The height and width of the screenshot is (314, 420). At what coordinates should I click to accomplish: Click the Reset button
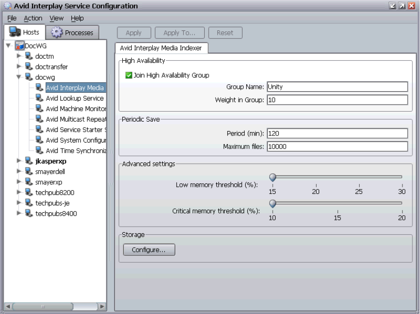[x=225, y=32]
